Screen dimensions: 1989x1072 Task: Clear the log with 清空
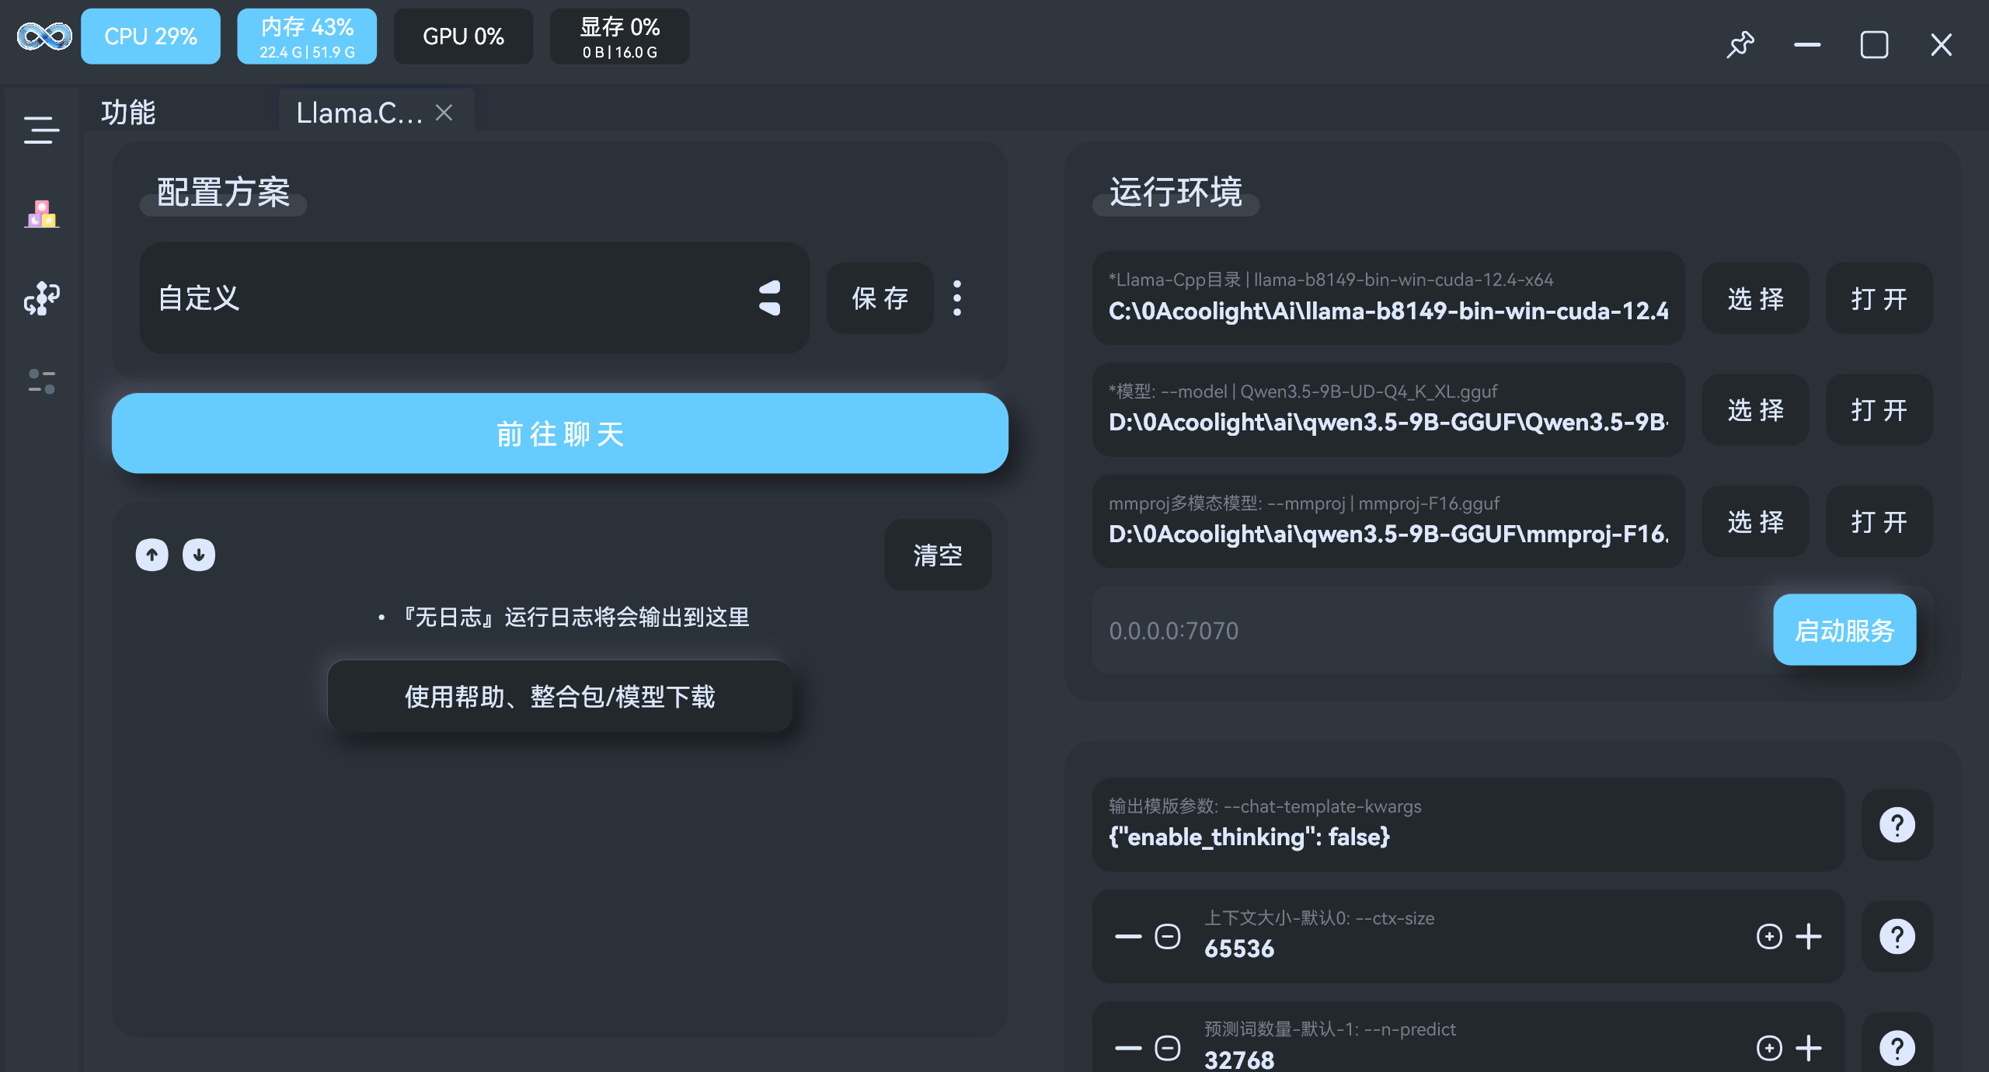[938, 555]
